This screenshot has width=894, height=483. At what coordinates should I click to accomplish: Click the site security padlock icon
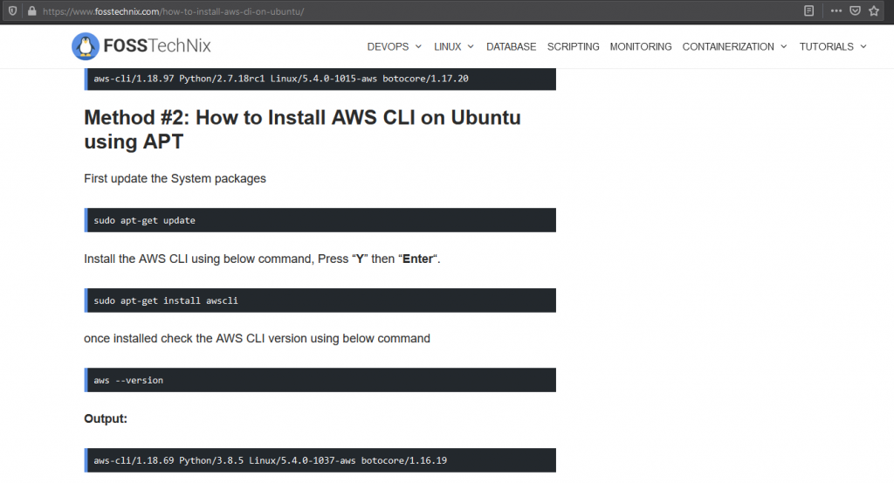[x=32, y=10]
